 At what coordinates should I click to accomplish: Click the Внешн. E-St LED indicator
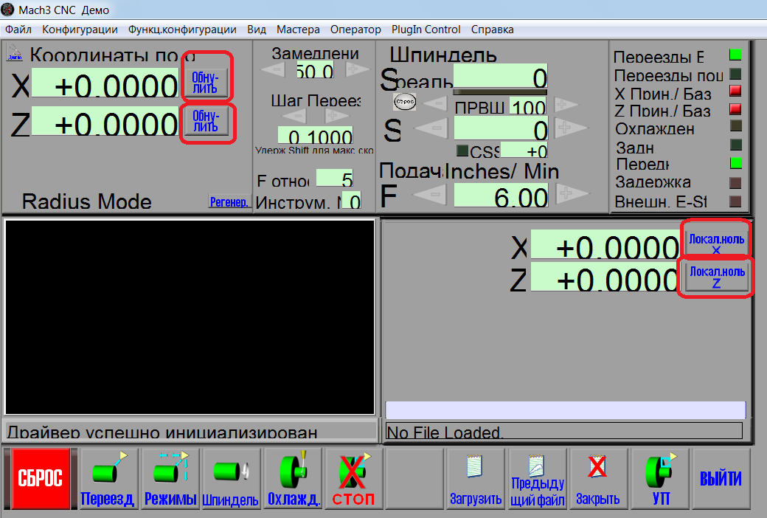pos(735,201)
